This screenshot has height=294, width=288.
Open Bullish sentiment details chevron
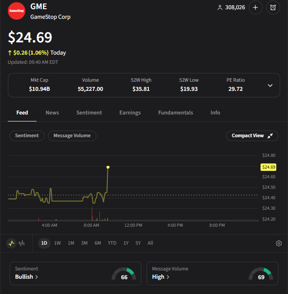[37, 277]
